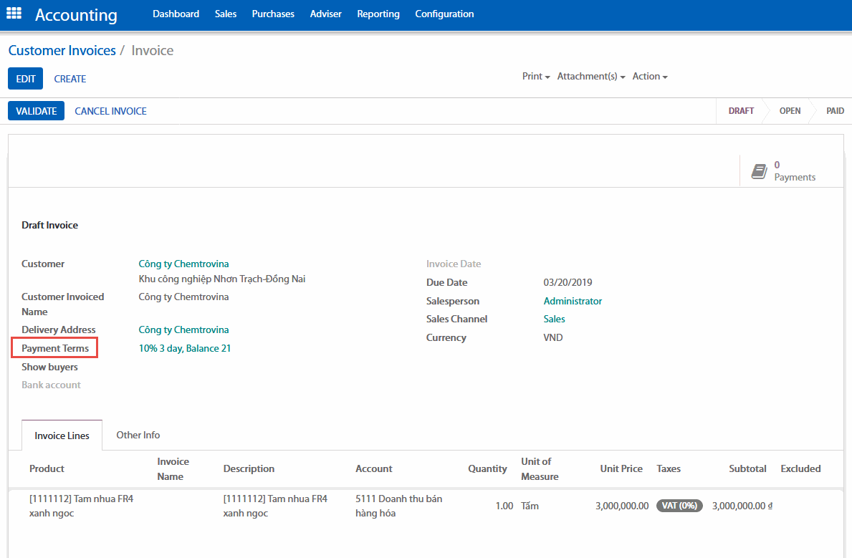The height and width of the screenshot is (558, 852).
Task: Go back to Customer Invoices breadcrumb
Action: [62, 50]
